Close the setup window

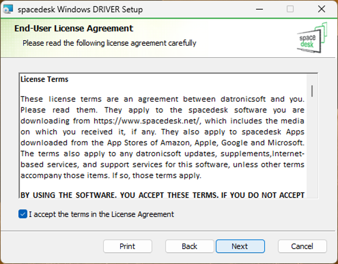tap(321, 9)
